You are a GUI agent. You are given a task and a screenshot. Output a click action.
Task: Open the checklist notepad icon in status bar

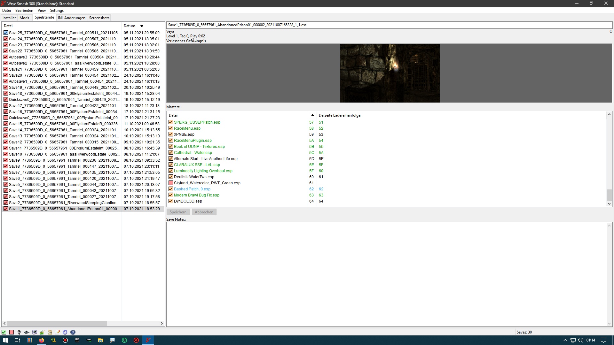tap(58, 332)
